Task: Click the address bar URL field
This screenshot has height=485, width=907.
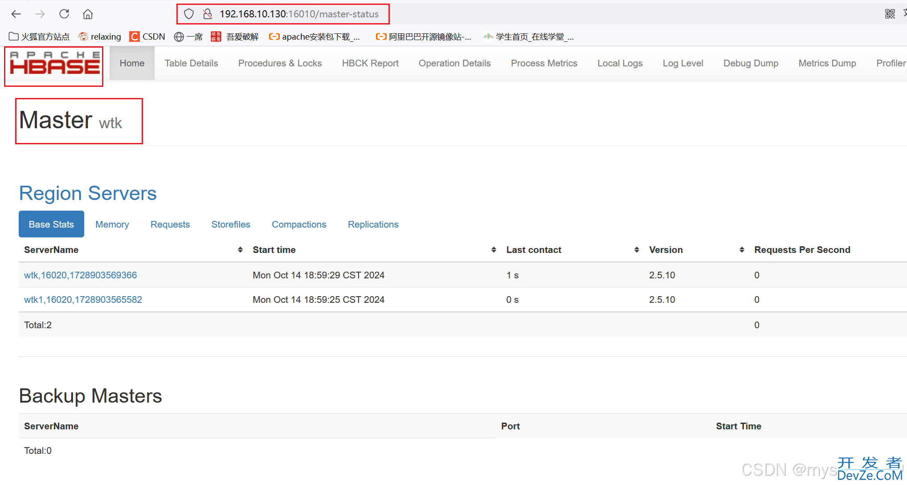Action: pos(299,14)
